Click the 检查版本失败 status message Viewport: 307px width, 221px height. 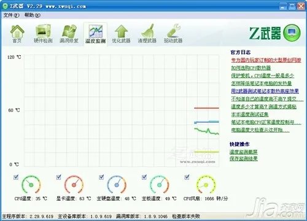click(186, 216)
